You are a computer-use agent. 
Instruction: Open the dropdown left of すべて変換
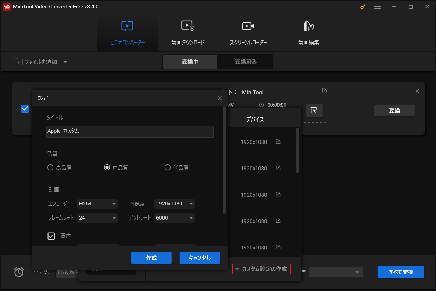pos(336,272)
